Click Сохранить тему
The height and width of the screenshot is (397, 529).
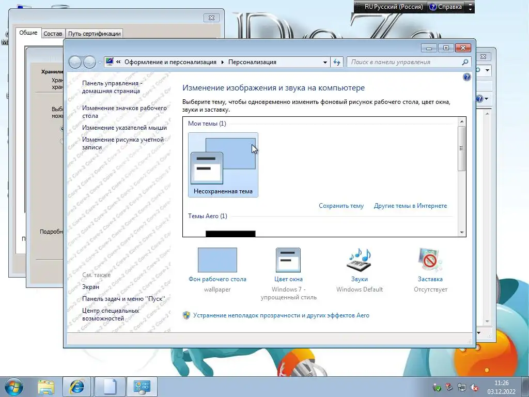(x=341, y=206)
